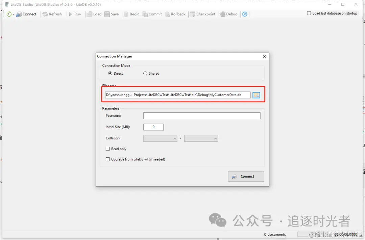Click the Debug toolbar button
365x240 pixels.
click(229, 14)
